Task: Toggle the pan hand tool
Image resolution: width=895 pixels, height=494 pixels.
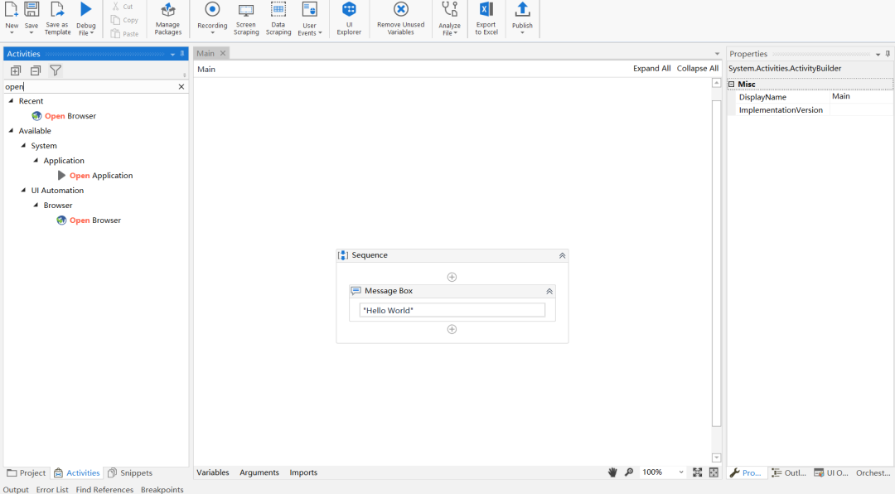Action: [612, 472]
